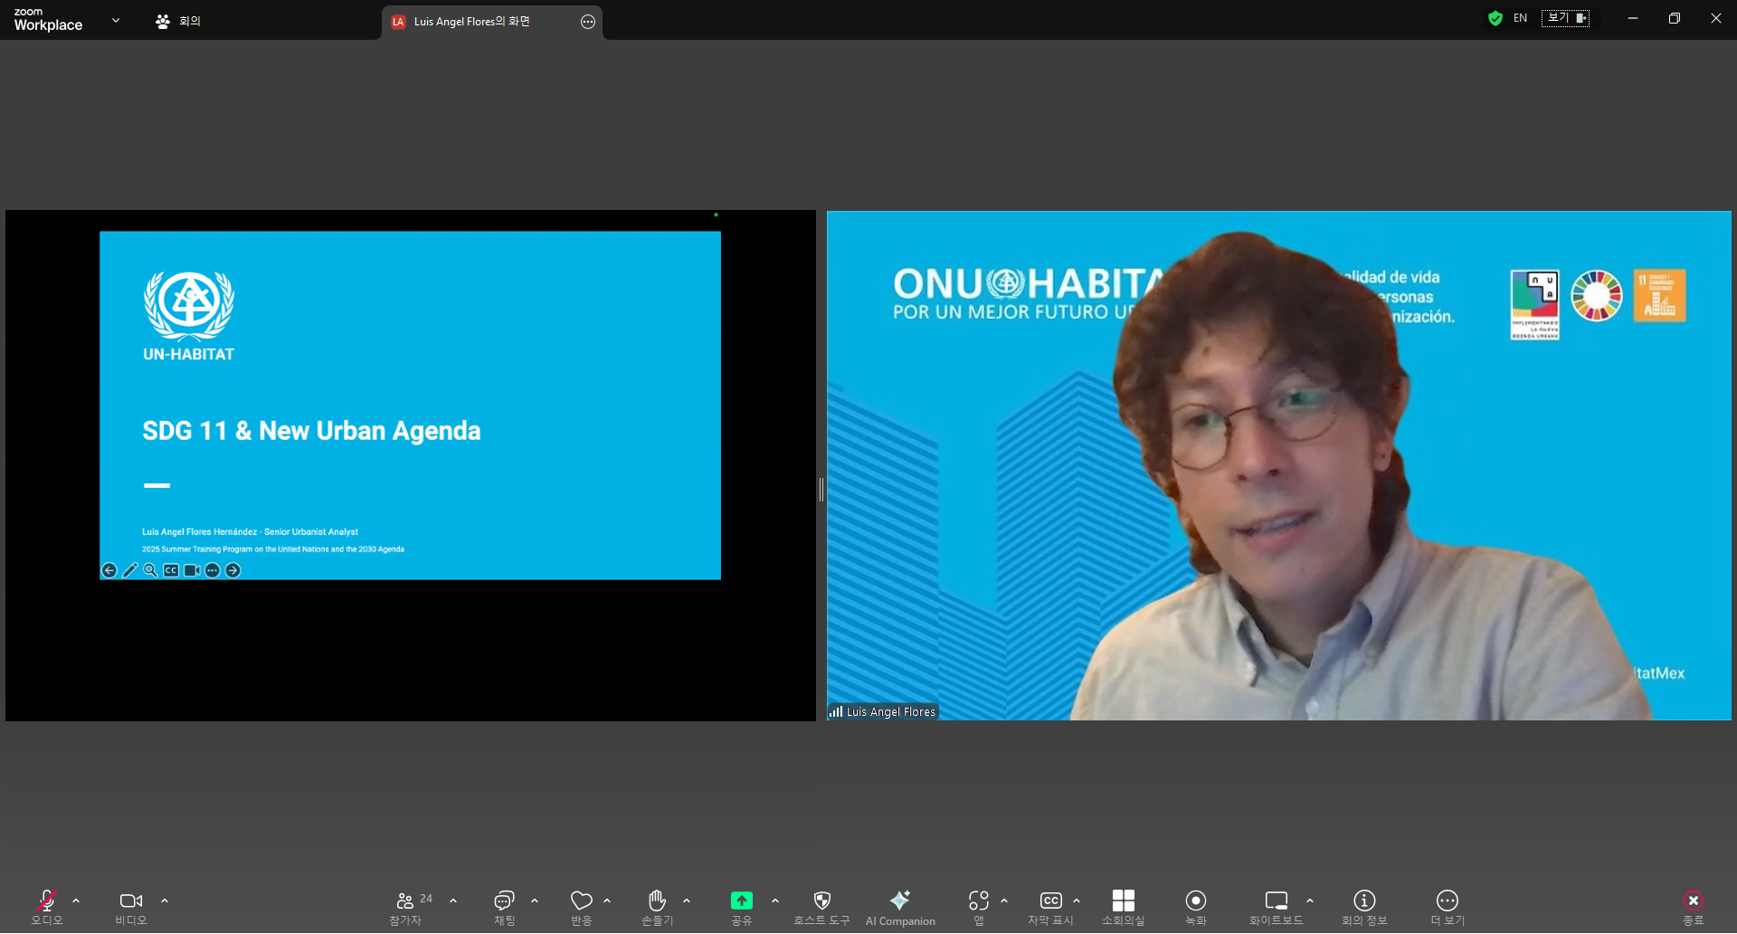Expand video options arrow next to 비디오
This screenshot has height=934, width=1737.
coord(165,901)
